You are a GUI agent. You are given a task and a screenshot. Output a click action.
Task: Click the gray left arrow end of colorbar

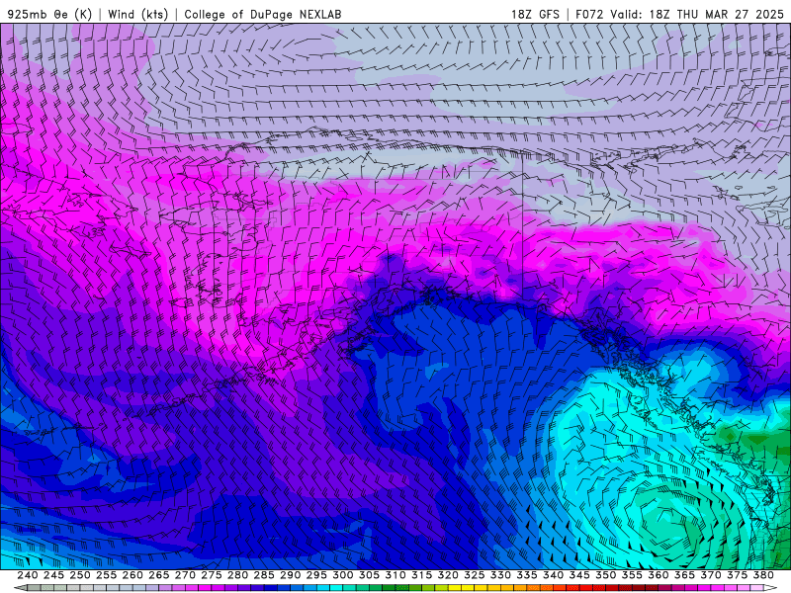(x=21, y=588)
